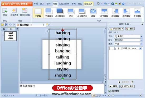
Task: Click zoom in plus button
Action: [141, 96]
